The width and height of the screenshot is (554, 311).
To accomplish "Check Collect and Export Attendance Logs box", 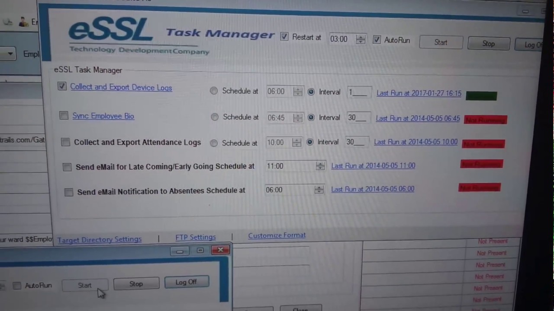I will pyautogui.click(x=65, y=142).
